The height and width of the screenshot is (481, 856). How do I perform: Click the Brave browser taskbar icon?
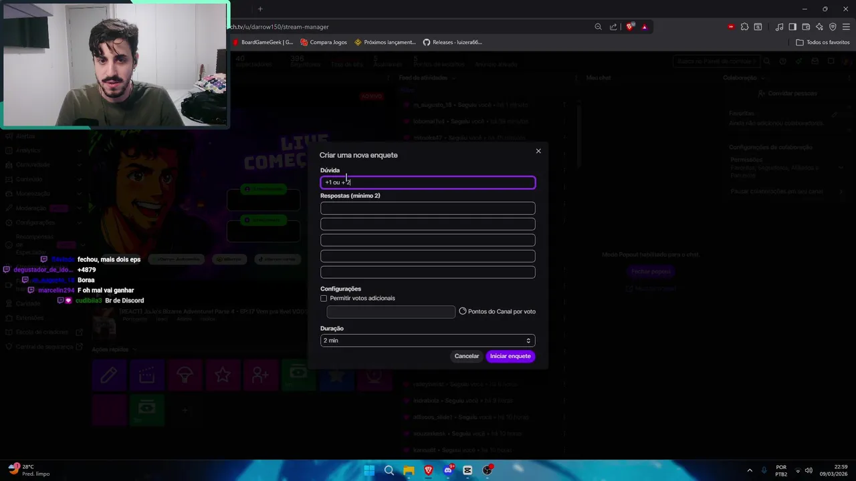(429, 470)
